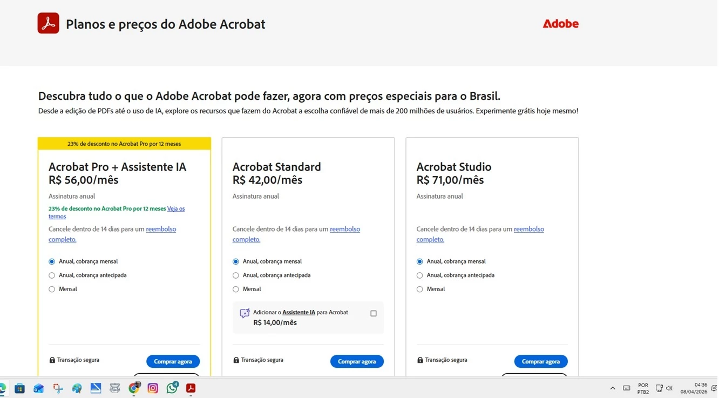719x398 pixels.
Task: Select Acrobat Pro 'Anual, cobrança antecipada' option
Action: 52,275
